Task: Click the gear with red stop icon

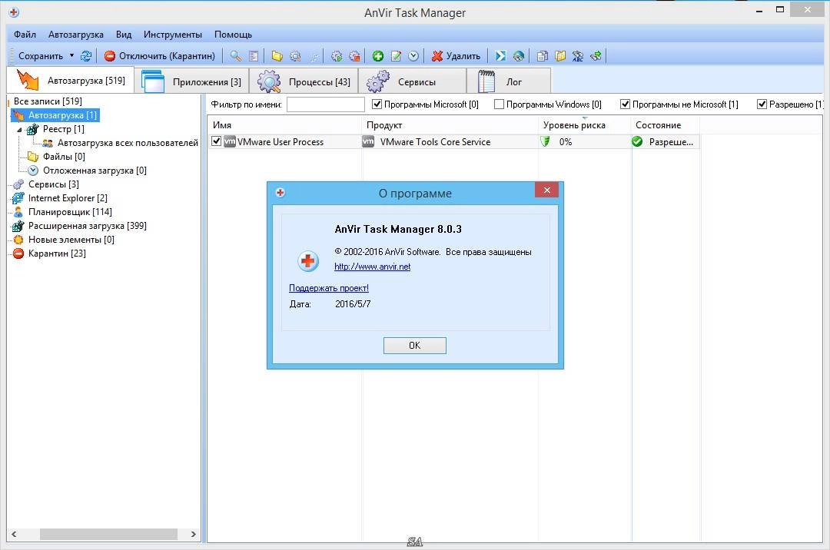Action: click(x=354, y=55)
